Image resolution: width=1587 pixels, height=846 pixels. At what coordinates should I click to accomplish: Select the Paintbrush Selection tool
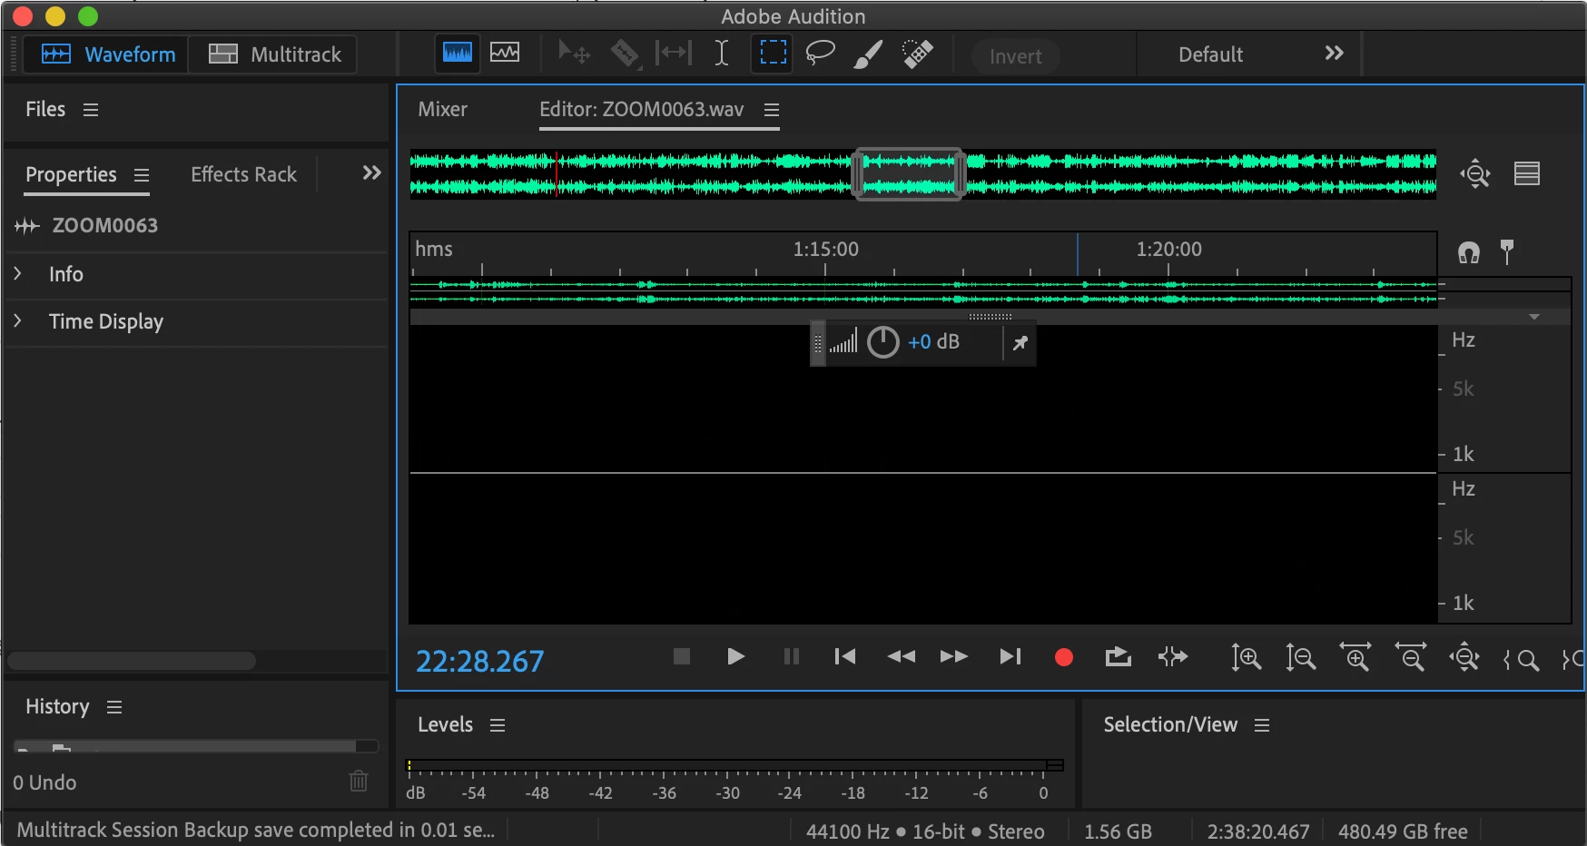click(x=868, y=54)
